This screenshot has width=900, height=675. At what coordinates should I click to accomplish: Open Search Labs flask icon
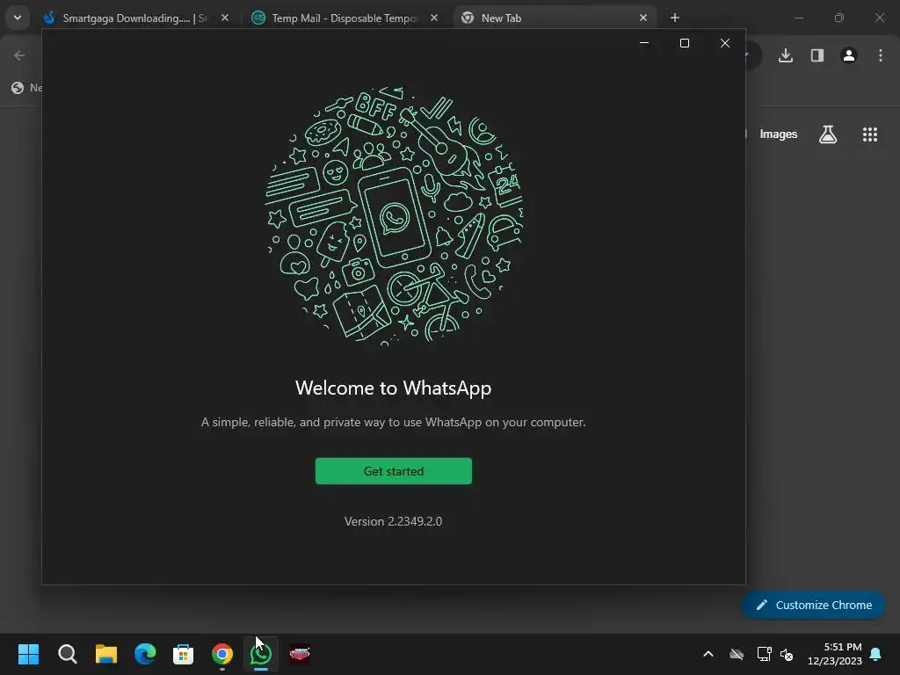(828, 134)
